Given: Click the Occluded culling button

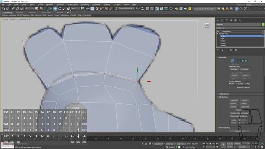Looking at the screenshot, I should pyautogui.click(x=245, y=69).
